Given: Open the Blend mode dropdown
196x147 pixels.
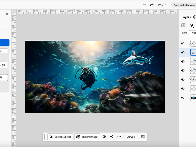Looking at the screenshot, I should click(193, 33).
